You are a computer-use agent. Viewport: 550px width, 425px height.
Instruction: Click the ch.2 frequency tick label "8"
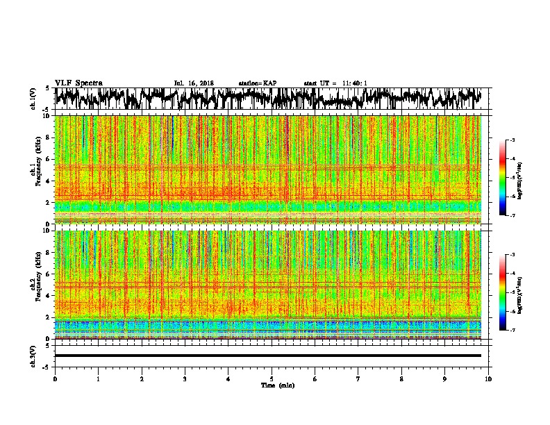tap(49, 253)
